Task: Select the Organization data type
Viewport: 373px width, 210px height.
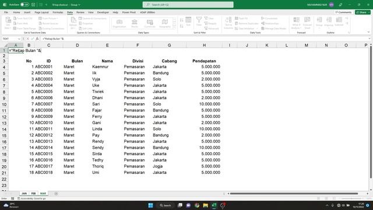Action: pyautogui.click(x=119, y=23)
